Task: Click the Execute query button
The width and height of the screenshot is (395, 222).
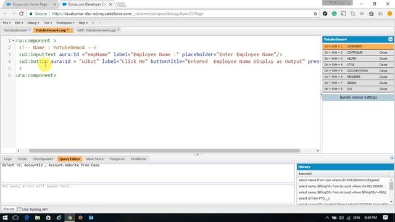Action: click(9, 209)
